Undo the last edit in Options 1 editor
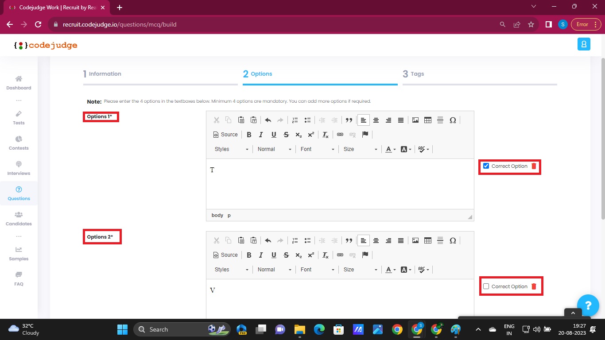Screen dimensions: 605x340 point(268,120)
